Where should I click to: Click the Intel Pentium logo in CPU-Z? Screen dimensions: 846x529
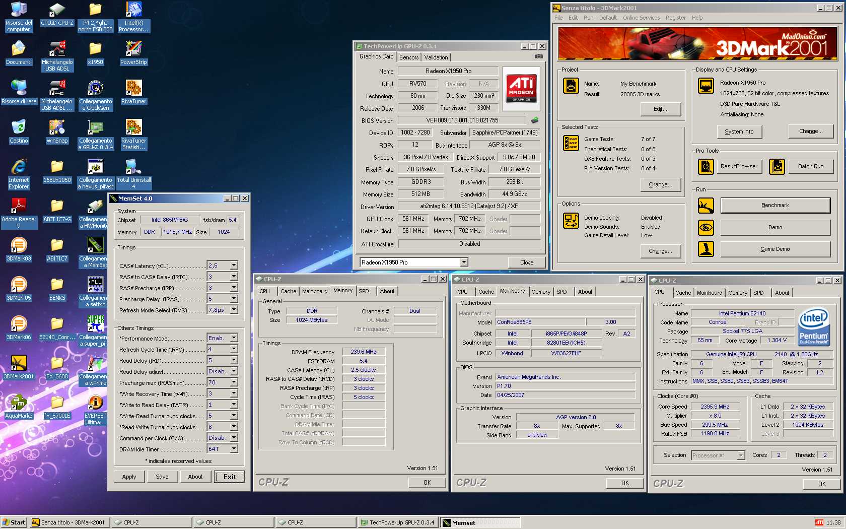pos(814,327)
